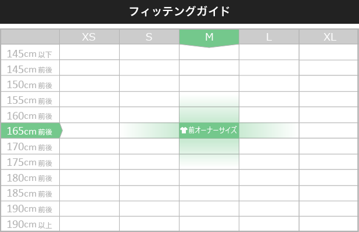Click the 160cm前後 height row label

coord(30,115)
